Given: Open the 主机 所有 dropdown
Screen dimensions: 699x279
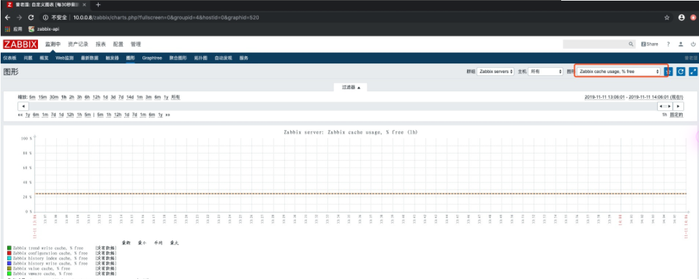Looking at the screenshot, I should (545, 71).
